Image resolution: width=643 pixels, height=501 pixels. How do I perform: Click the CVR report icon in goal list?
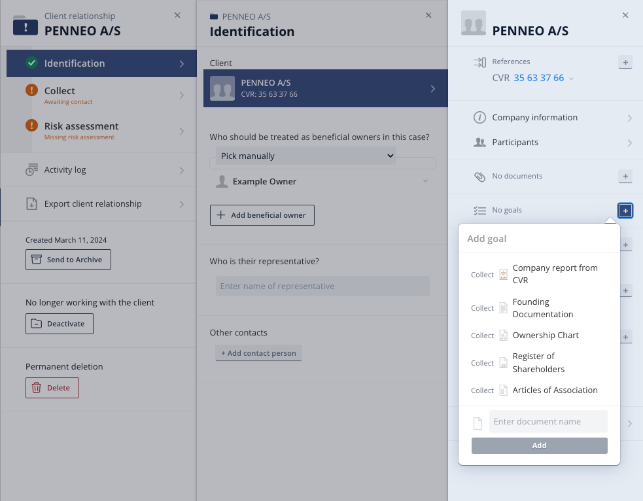click(503, 274)
